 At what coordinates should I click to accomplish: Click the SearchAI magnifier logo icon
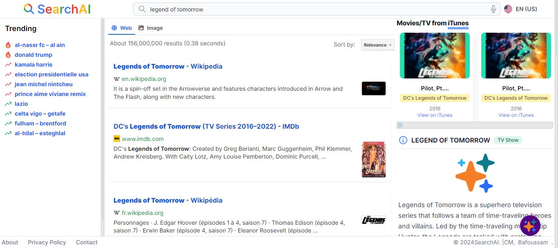[29, 9]
